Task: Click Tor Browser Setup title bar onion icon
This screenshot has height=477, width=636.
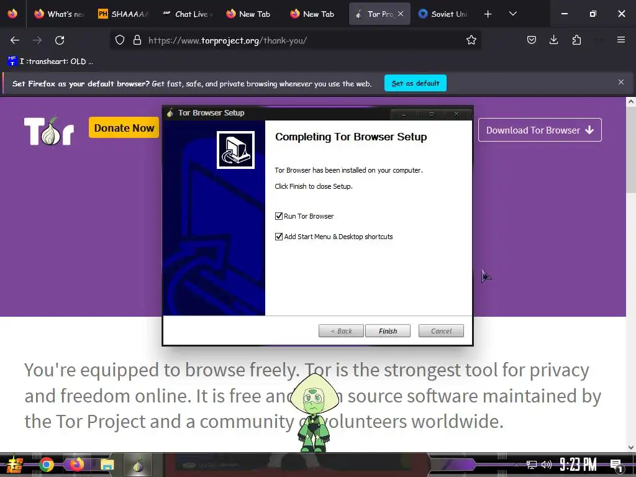Action: coord(170,113)
